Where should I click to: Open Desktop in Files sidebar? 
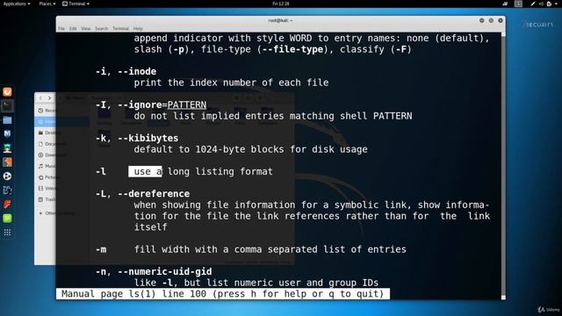(47, 133)
